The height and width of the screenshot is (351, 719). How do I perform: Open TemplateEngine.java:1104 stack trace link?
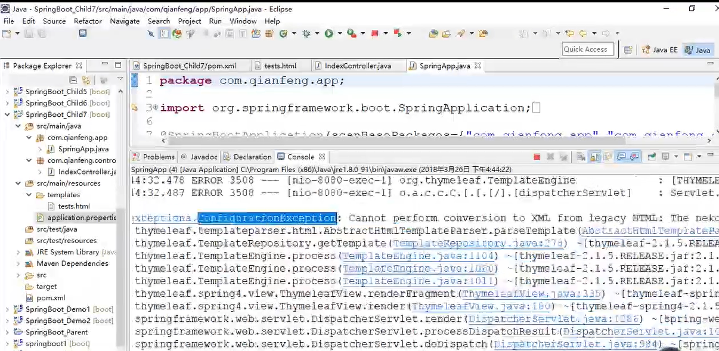pos(419,256)
